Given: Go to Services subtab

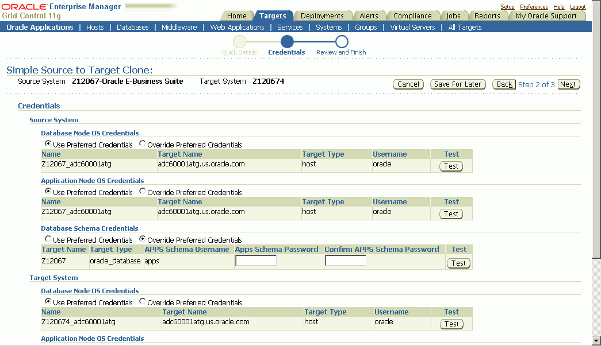Looking at the screenshot, I should pyautogui.click(x=290, y=27).
